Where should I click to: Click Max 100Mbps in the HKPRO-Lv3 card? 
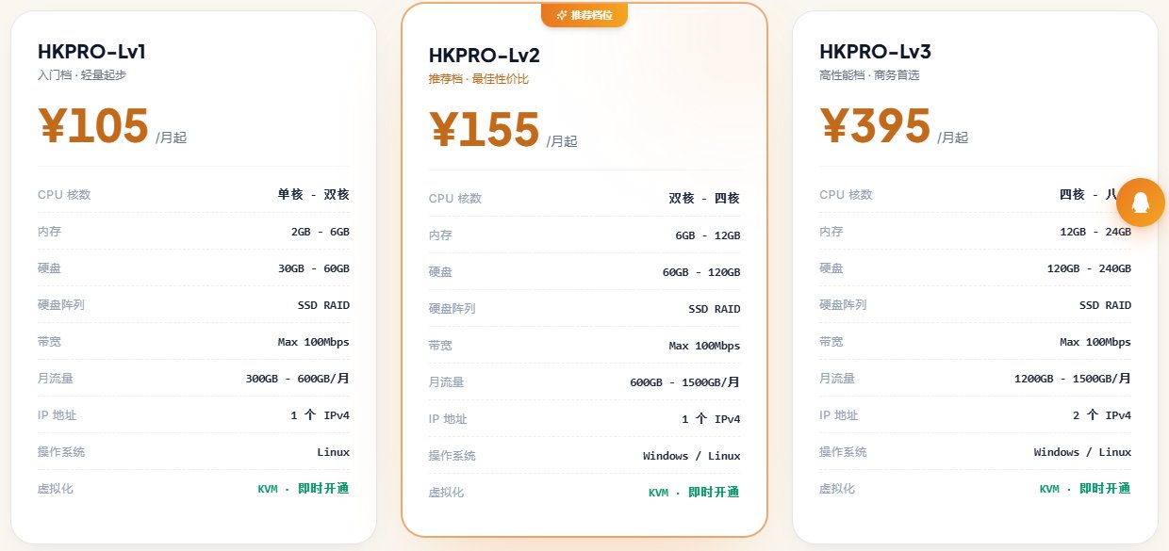(x=1095, y=342)
